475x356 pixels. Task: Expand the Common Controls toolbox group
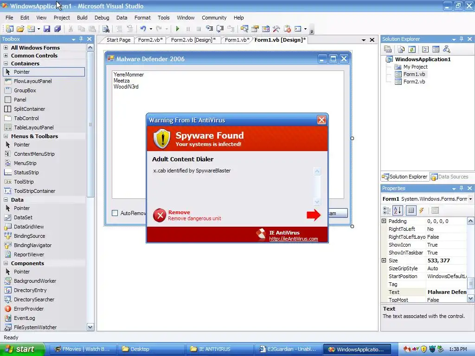click(6, 56)
